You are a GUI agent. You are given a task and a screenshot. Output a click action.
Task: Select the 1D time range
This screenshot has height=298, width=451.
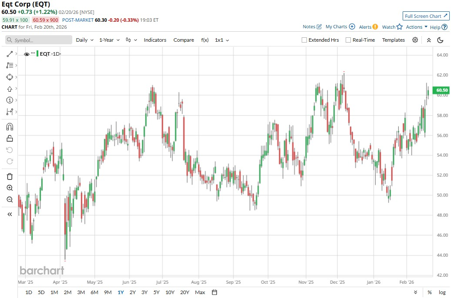click(29, 292)
